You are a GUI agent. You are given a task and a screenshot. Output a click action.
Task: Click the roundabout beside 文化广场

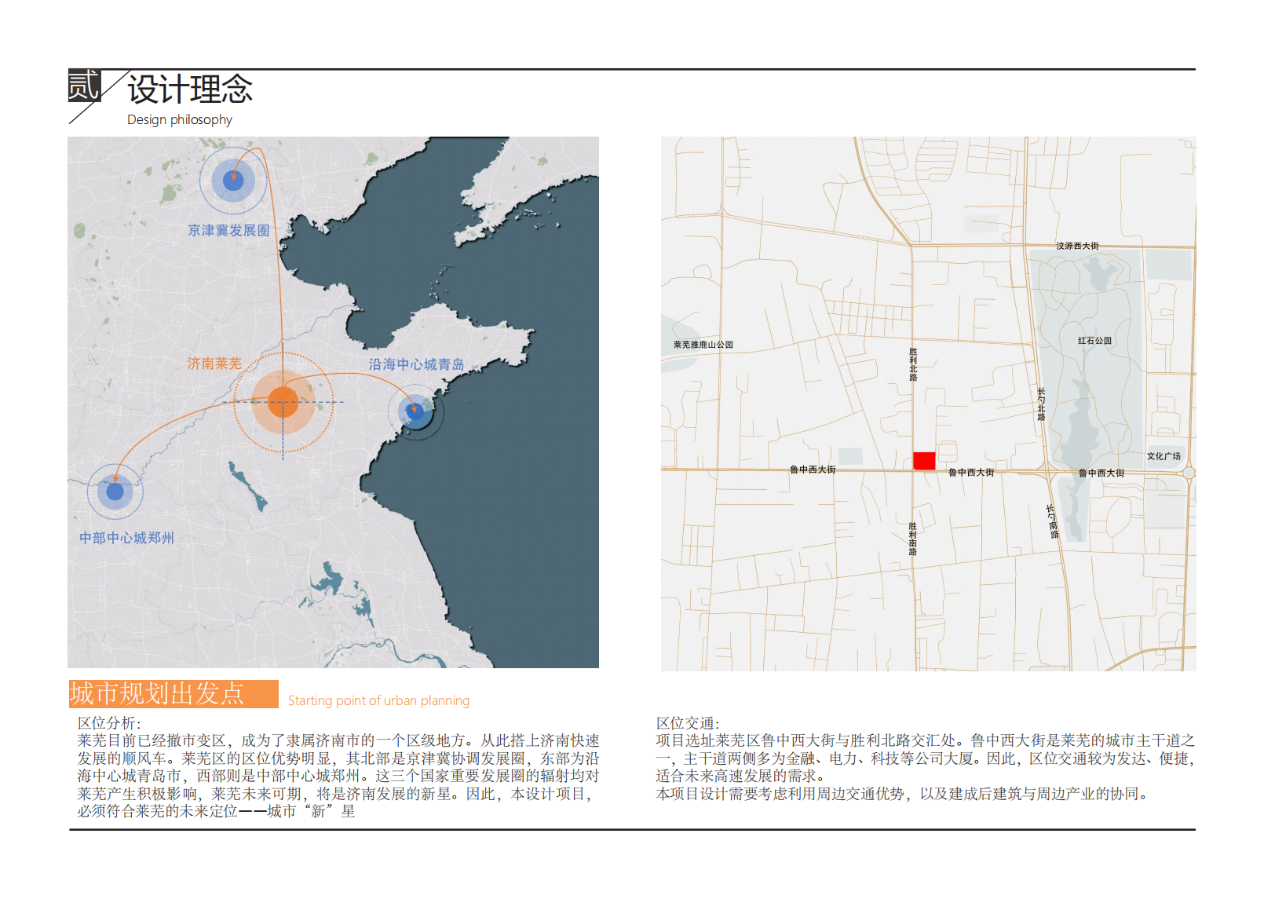tap(1189, 473)
